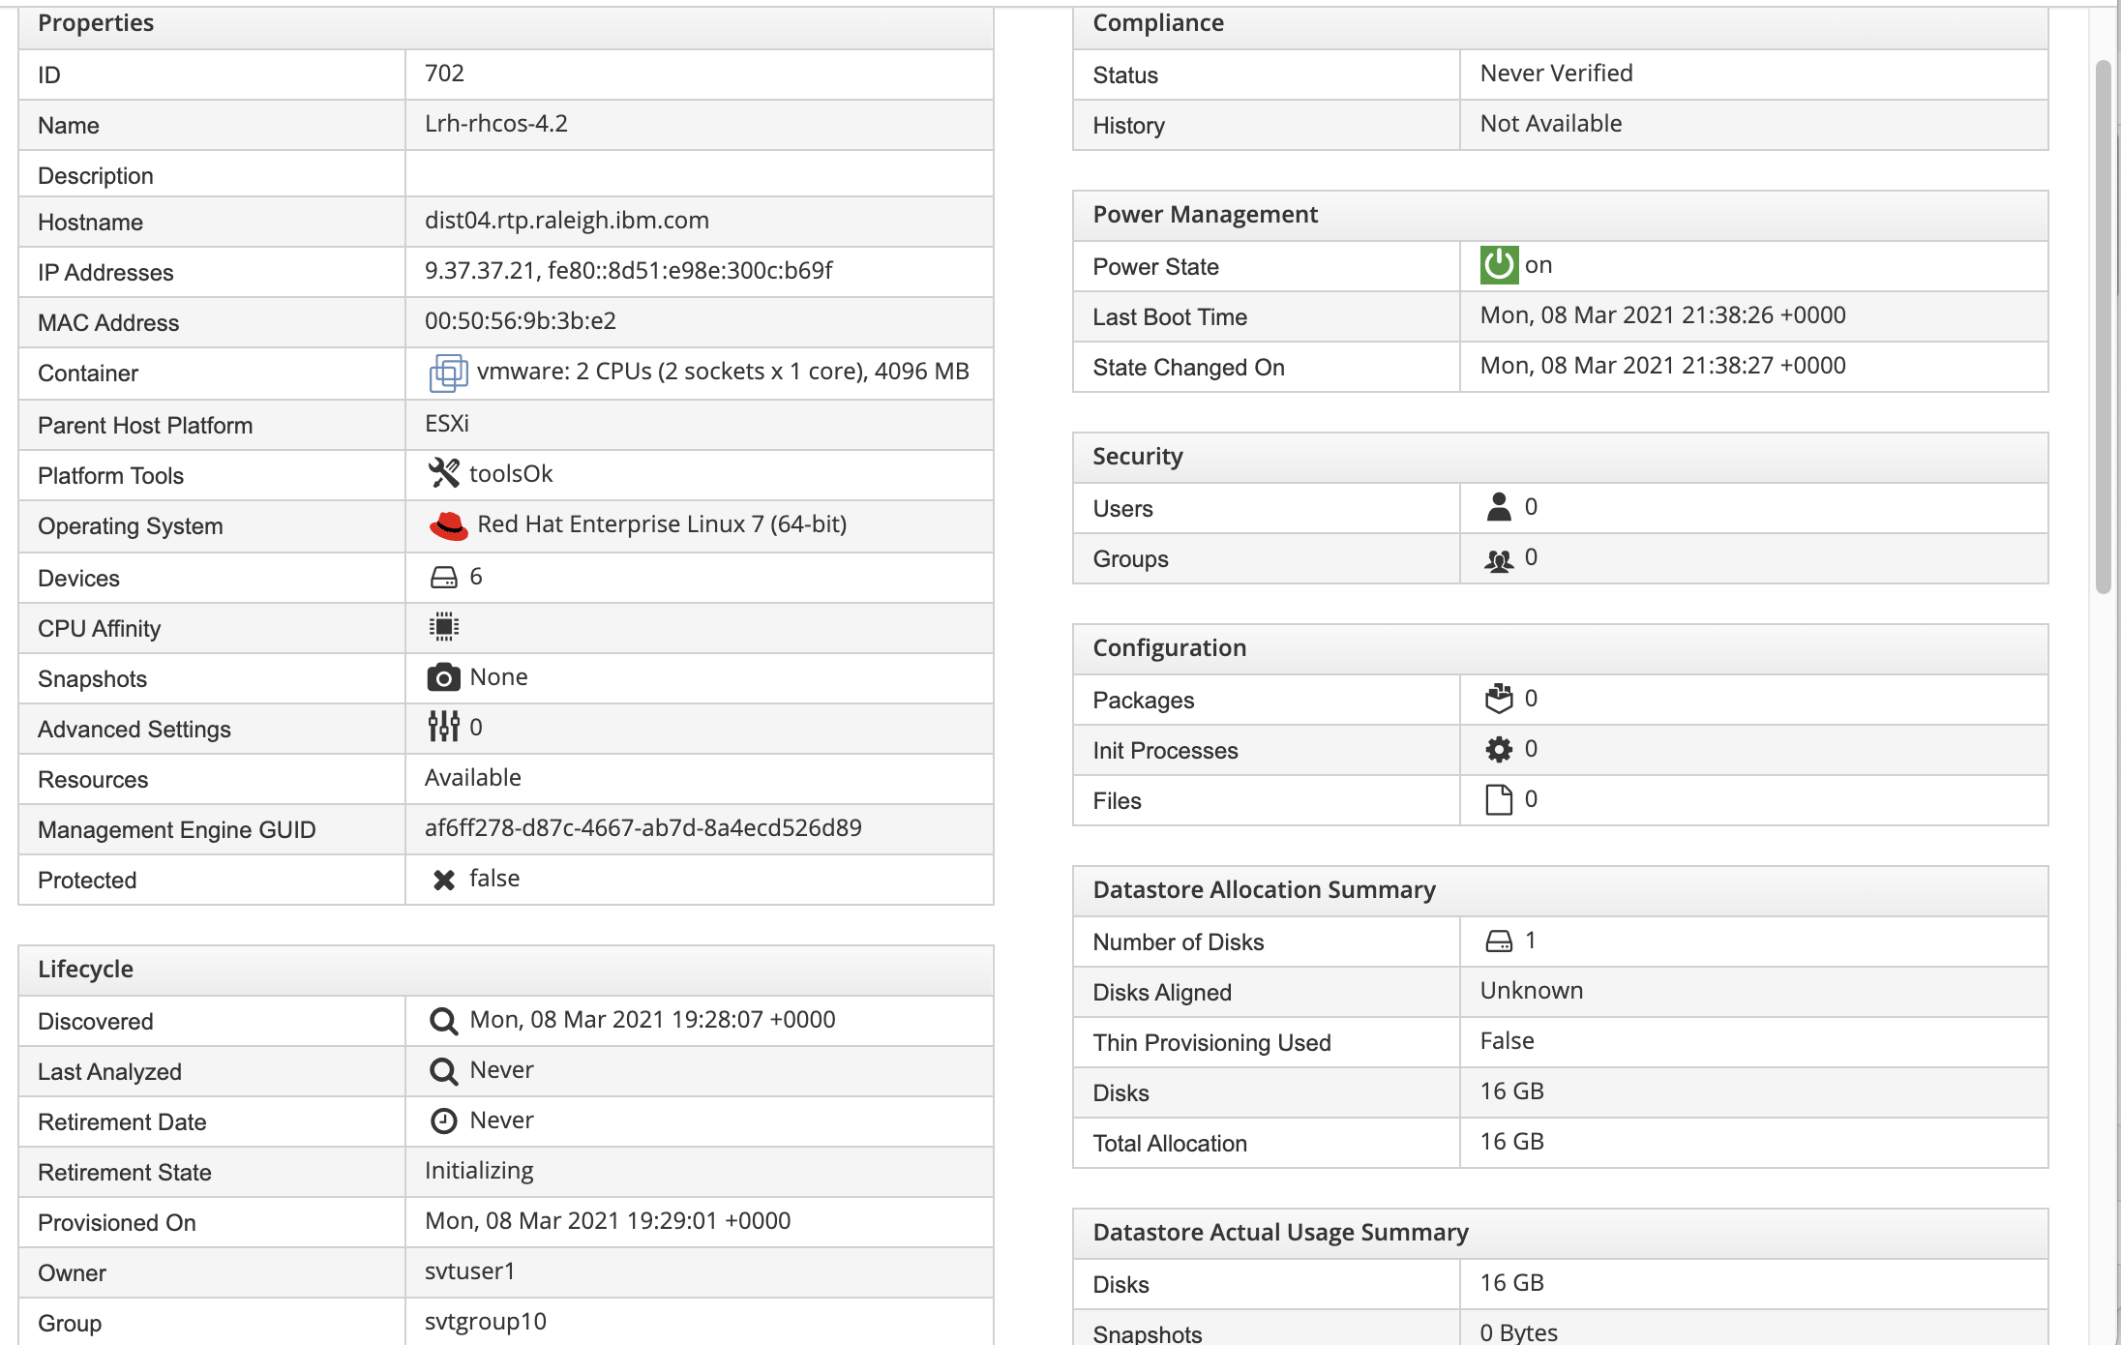Click the vertical scrollbar thumb
The height and width of the screenshot is (1345, 2121).
coord(2104,326)
